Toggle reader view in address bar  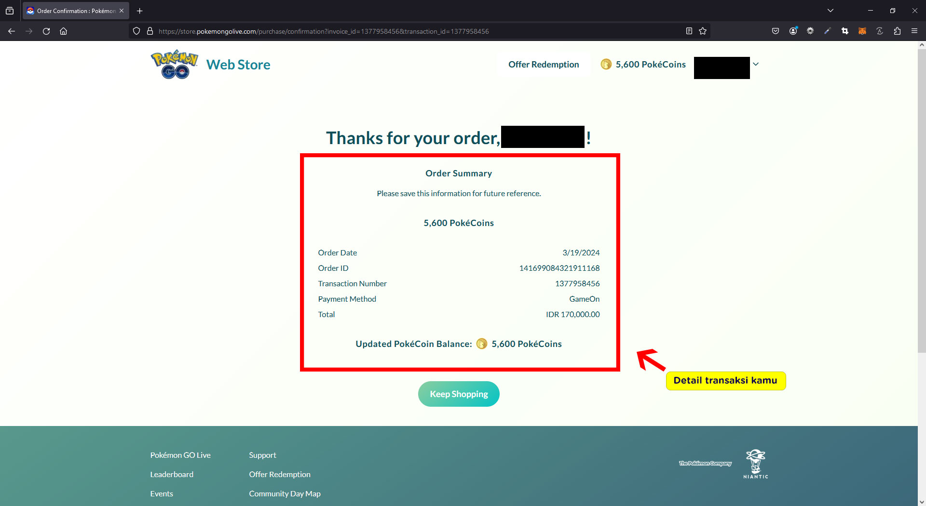[x=689, y=31]
